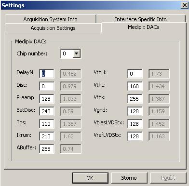Image resolution: width=189 pixels, height=186 pixels.
Task: Select the VrefLVDStx input field
Action: pos(135,136)
